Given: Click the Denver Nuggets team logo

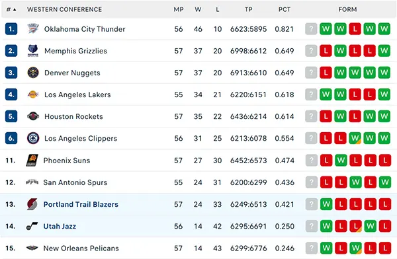Looking at the screenshot, I should click(33, 73).
